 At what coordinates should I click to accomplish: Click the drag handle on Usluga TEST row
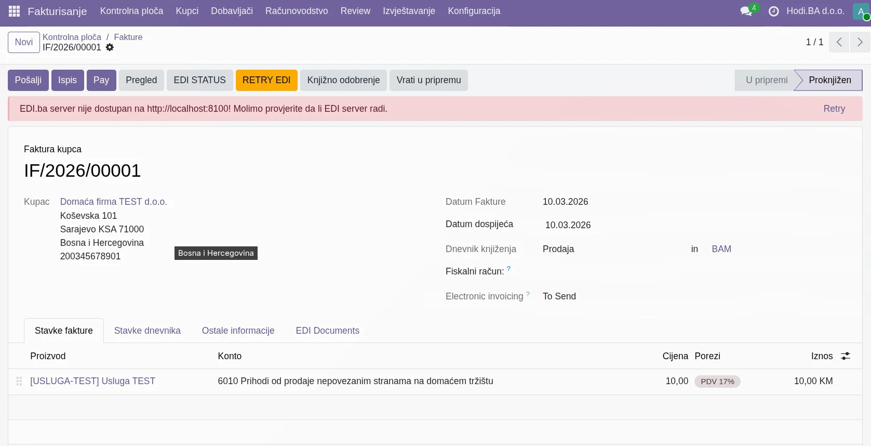[19, 381]
